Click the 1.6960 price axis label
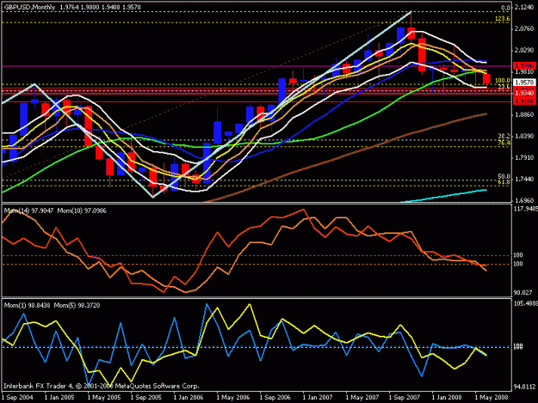 click(x=524, y=201)
